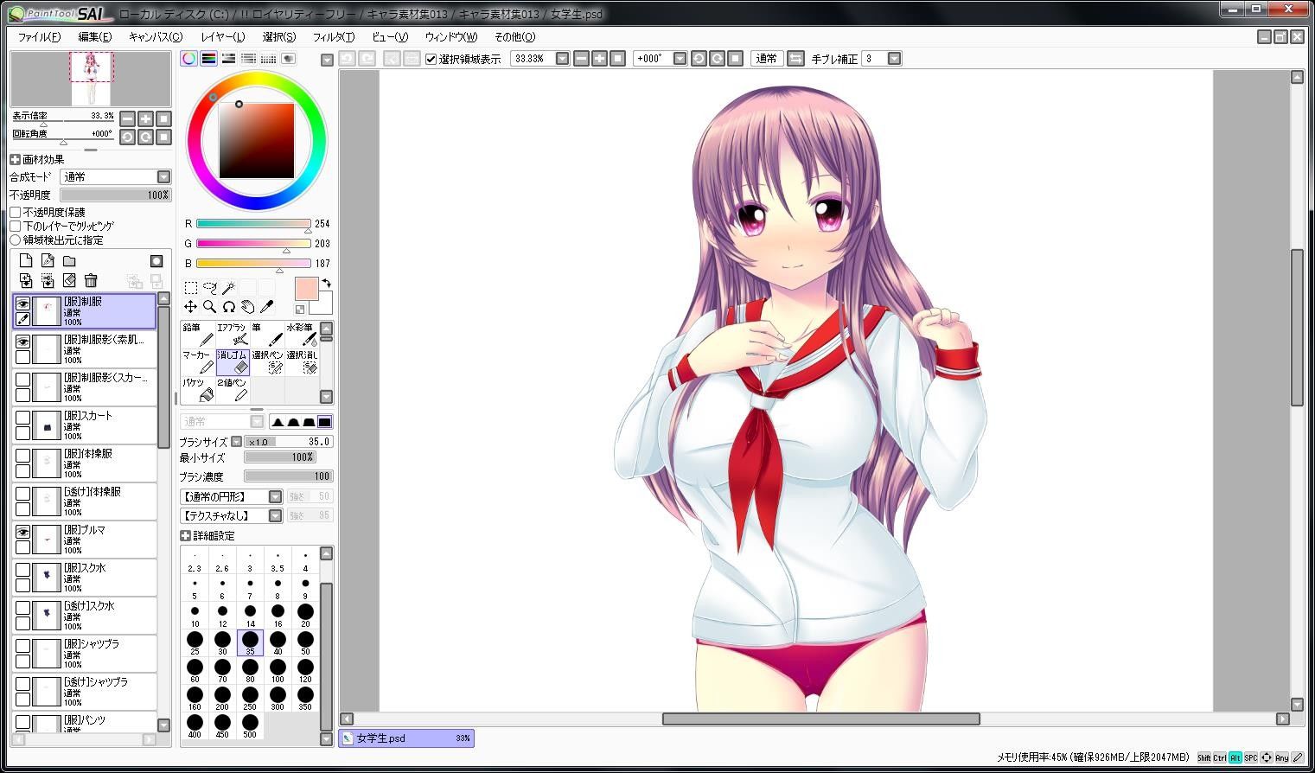This screenshot has height=773, width=1315.
Task: Expand the 画材効果 section
Action: click(x=15, y=160)
